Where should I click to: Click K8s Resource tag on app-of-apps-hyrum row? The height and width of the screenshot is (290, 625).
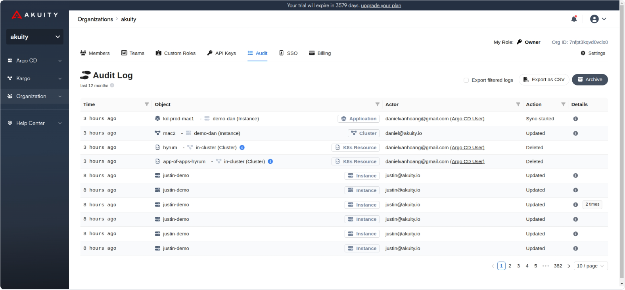pos(355,161)
